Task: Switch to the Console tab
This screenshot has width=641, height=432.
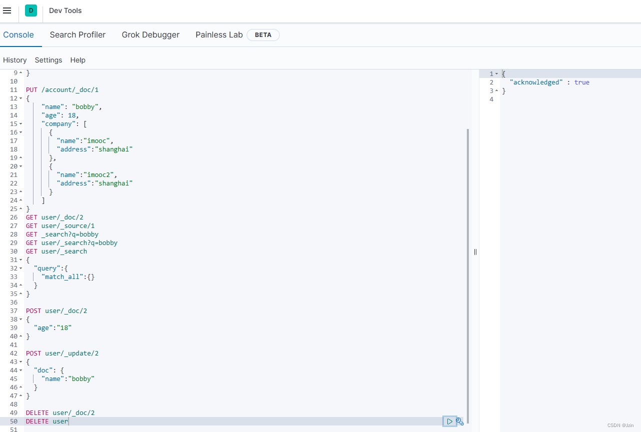Action: point(19,35)
